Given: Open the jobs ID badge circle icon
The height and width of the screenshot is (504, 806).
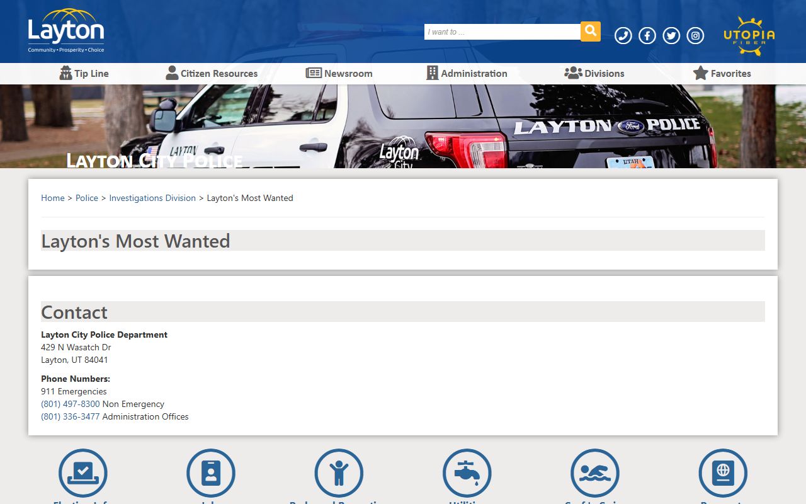Looking at the screenshot, I should 211,472.
